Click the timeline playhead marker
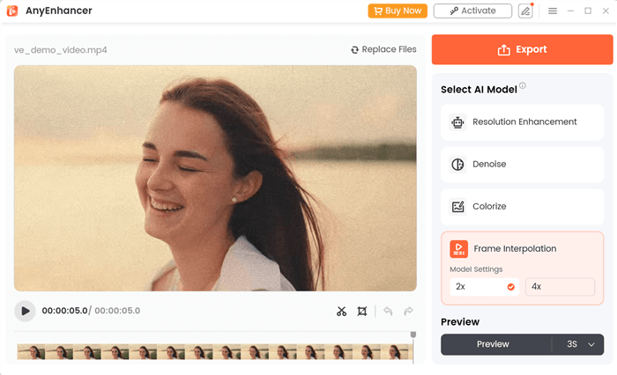 click(x=413, y=335)
